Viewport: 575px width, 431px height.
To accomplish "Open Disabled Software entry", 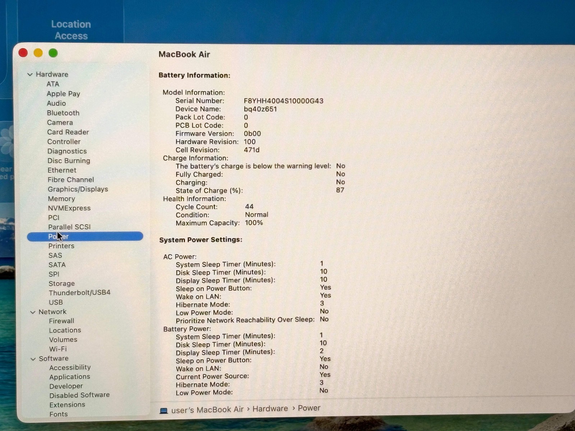I will (x=79, y=395).
